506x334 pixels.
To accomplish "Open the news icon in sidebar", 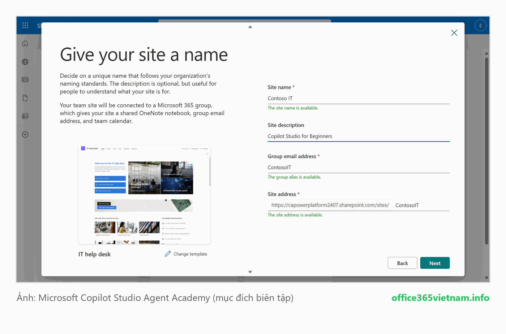I will [25, 79].
